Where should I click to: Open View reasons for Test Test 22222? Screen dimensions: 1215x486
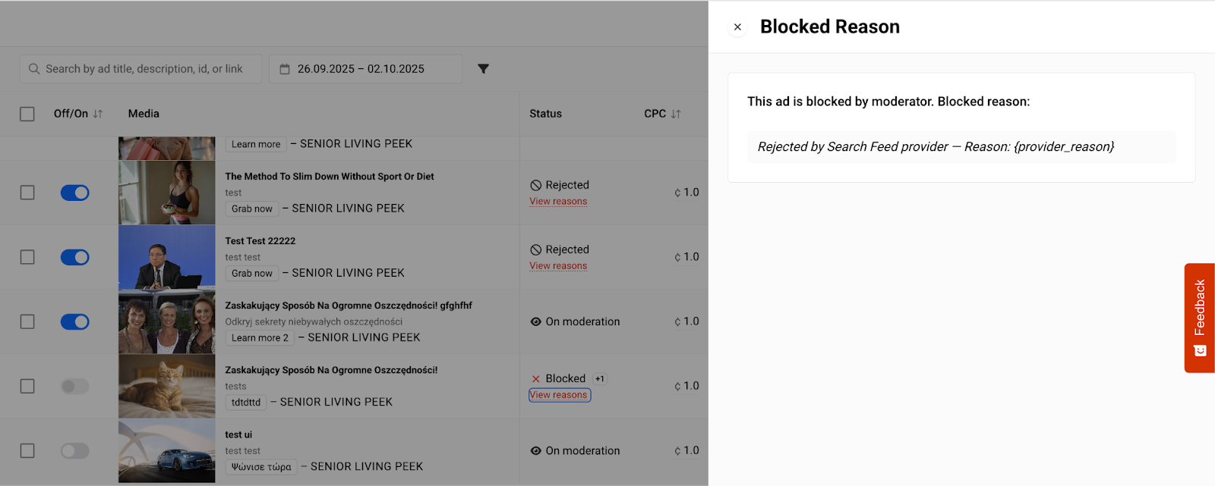(558, 266)
